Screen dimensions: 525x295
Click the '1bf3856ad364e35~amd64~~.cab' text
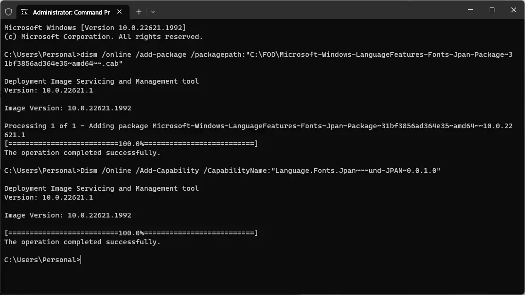(63, 63)
